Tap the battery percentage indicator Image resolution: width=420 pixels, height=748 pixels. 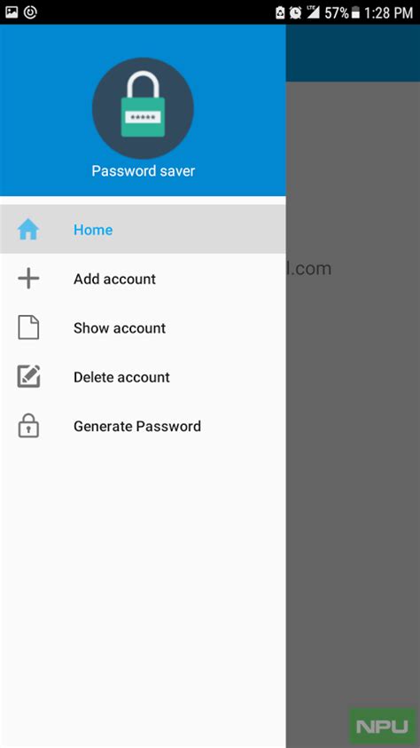pyautogui.click(x=336, y=13)
